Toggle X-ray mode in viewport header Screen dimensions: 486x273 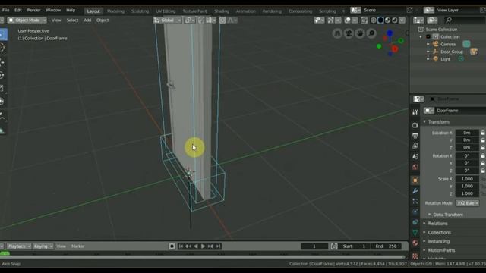coord(364,20)
